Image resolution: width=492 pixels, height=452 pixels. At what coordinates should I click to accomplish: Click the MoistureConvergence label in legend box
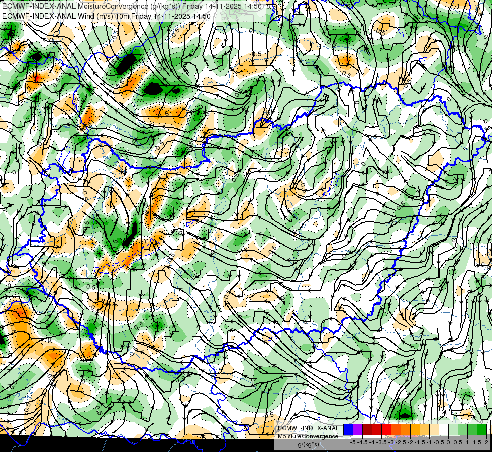[308, 436]
